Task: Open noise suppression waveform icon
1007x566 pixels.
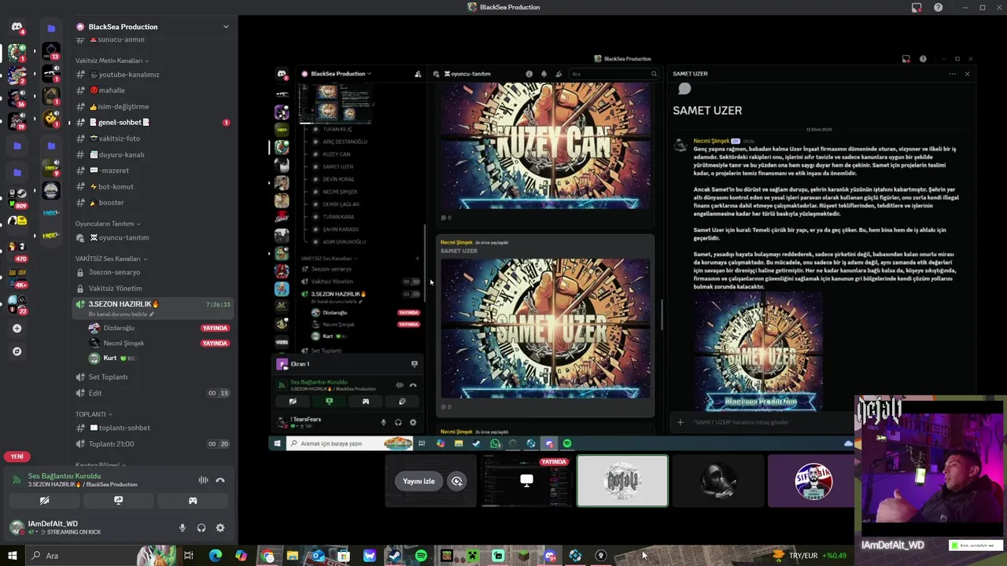Action: point(203,480)
